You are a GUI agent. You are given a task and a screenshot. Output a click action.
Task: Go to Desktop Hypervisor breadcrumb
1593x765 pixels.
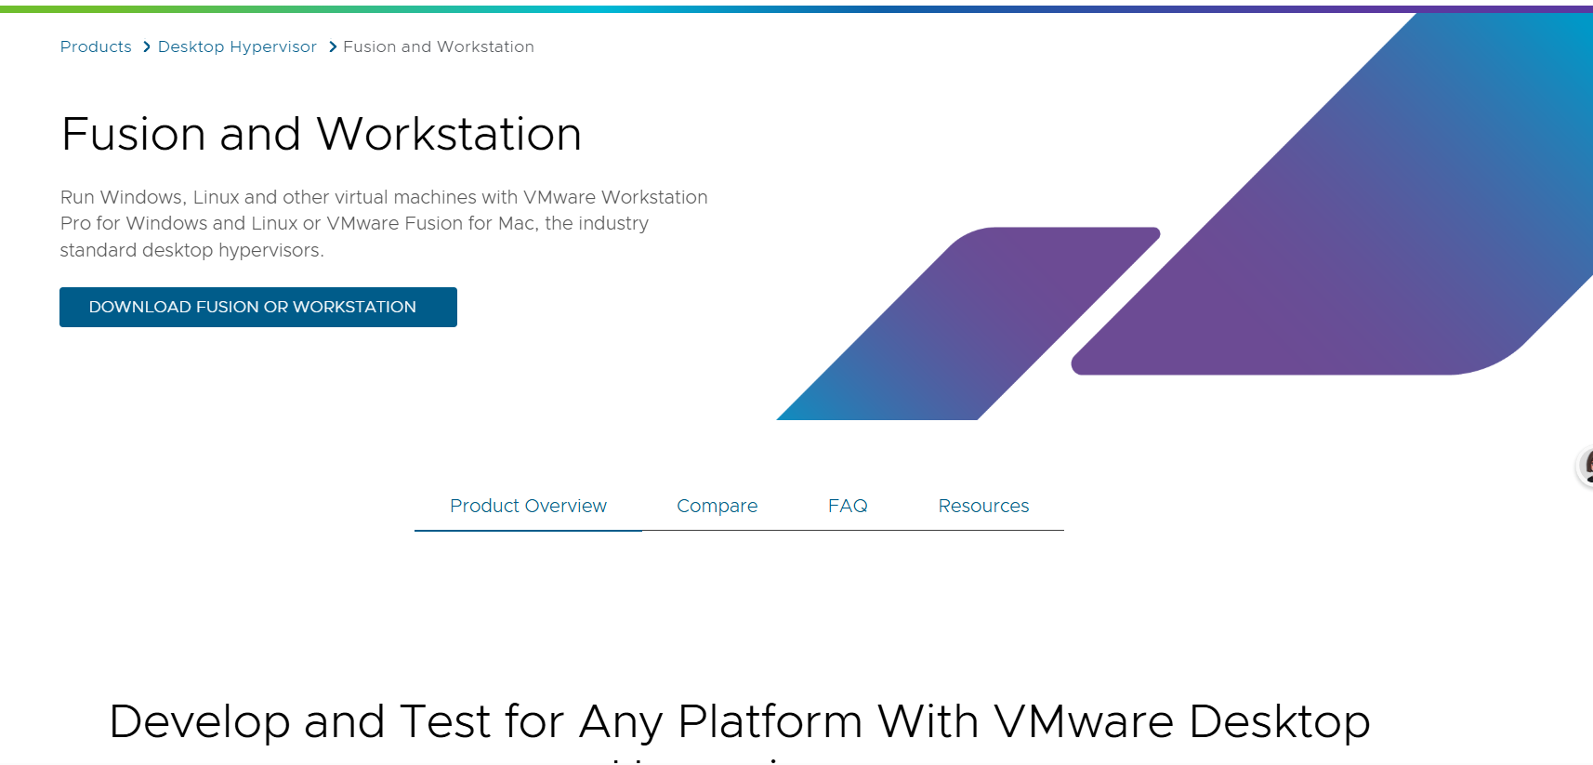pyautogui.click(x=237, y=46)
